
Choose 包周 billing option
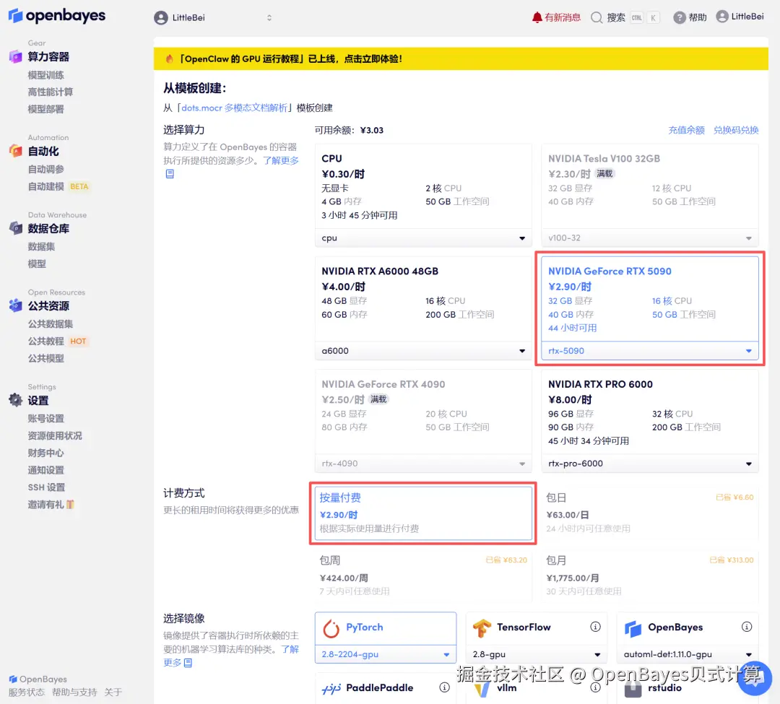click(423, 575)
